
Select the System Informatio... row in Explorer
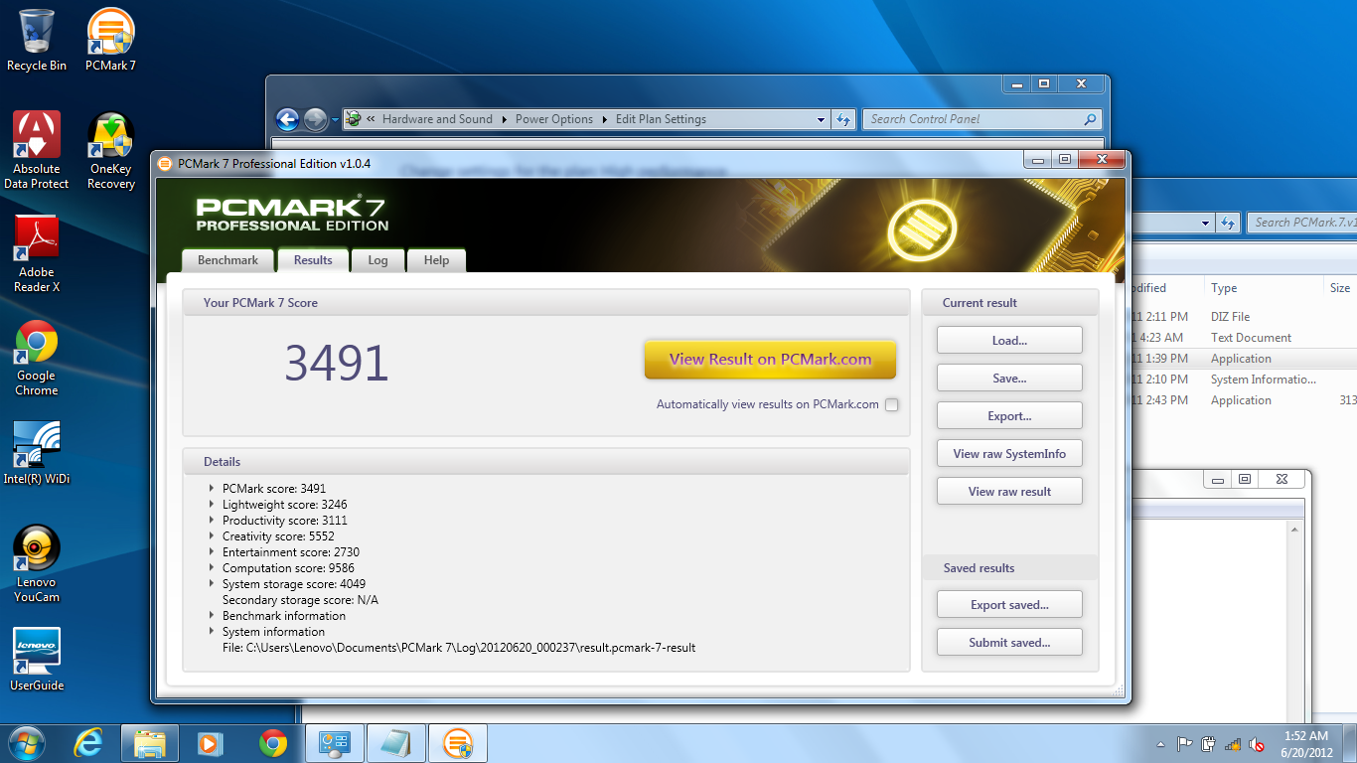click(1242, 380)
